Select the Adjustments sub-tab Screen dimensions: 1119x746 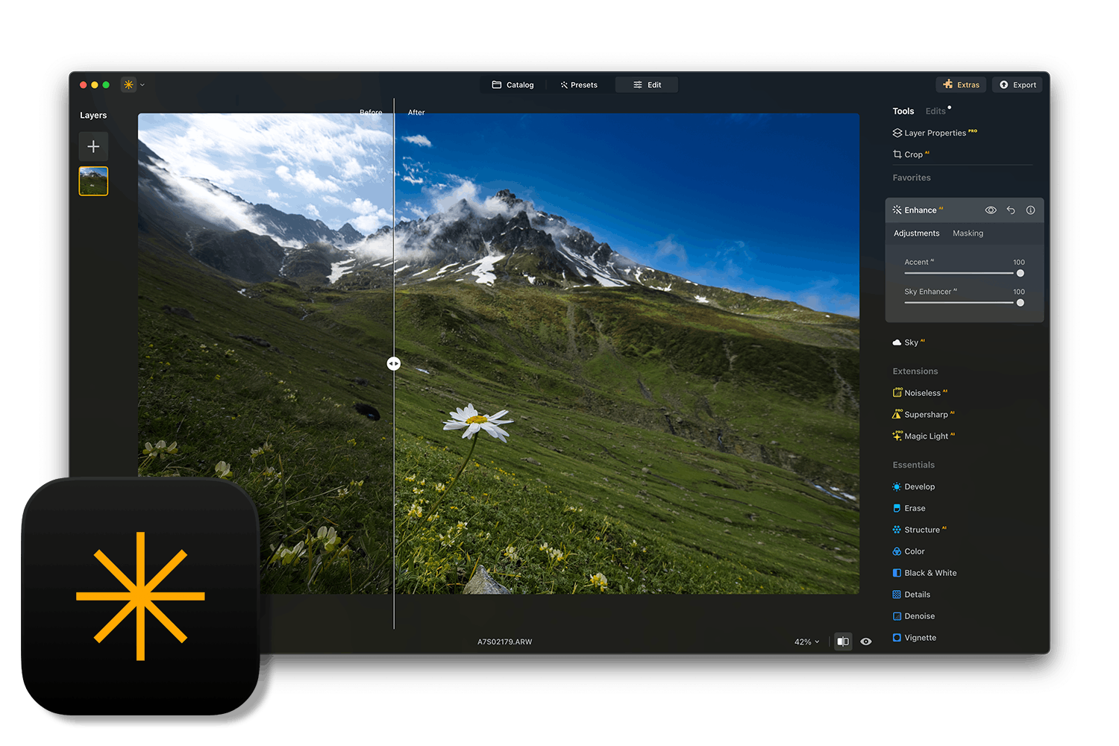tap(917, 233)
